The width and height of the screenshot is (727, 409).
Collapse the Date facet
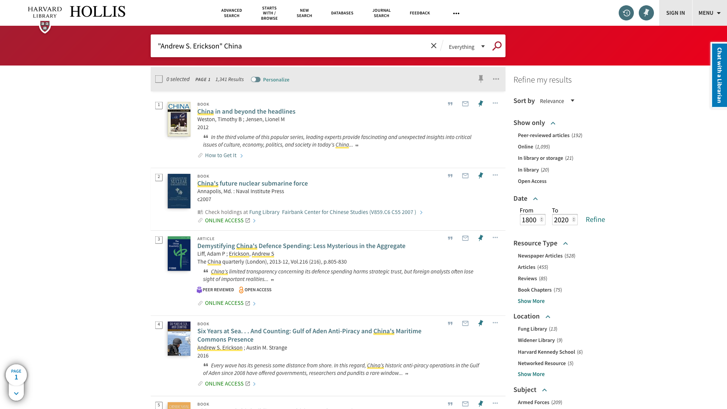[535, 199]
